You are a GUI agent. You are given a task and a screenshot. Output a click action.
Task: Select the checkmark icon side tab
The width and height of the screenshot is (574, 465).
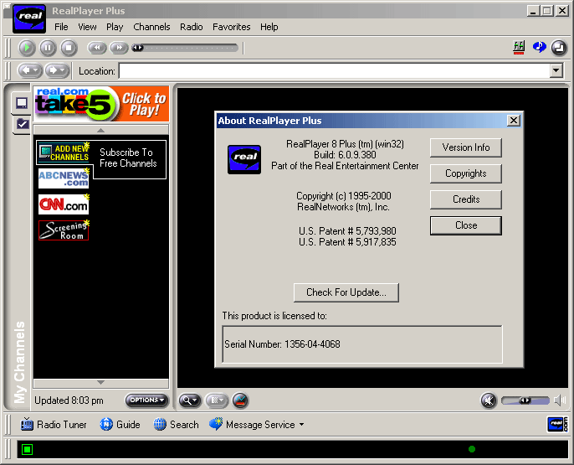pyautogui.click(x=22, y=124)
